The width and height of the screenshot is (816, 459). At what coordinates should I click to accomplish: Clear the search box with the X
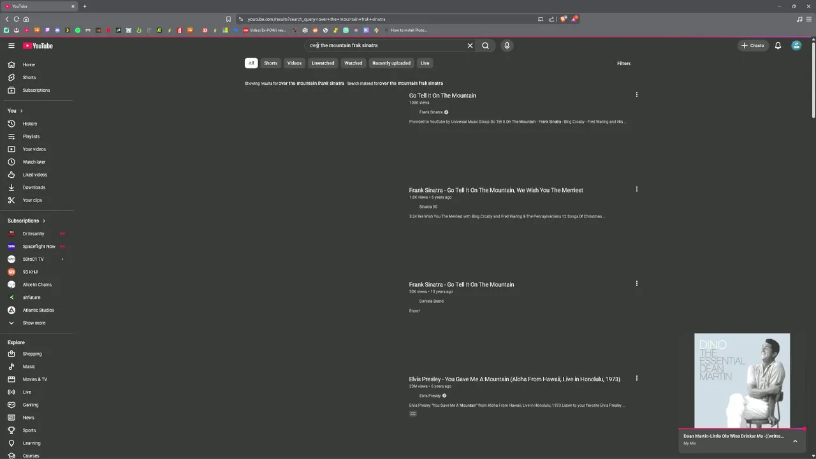click(470, 45)
